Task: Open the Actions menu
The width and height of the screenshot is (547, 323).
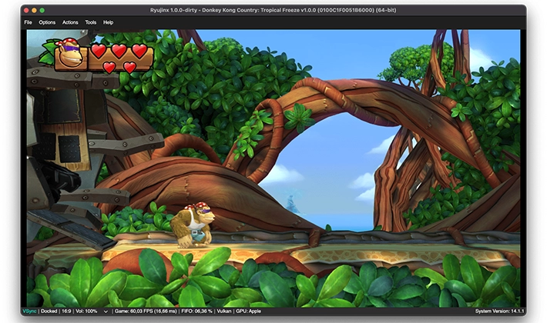Action: click(70, 22)
